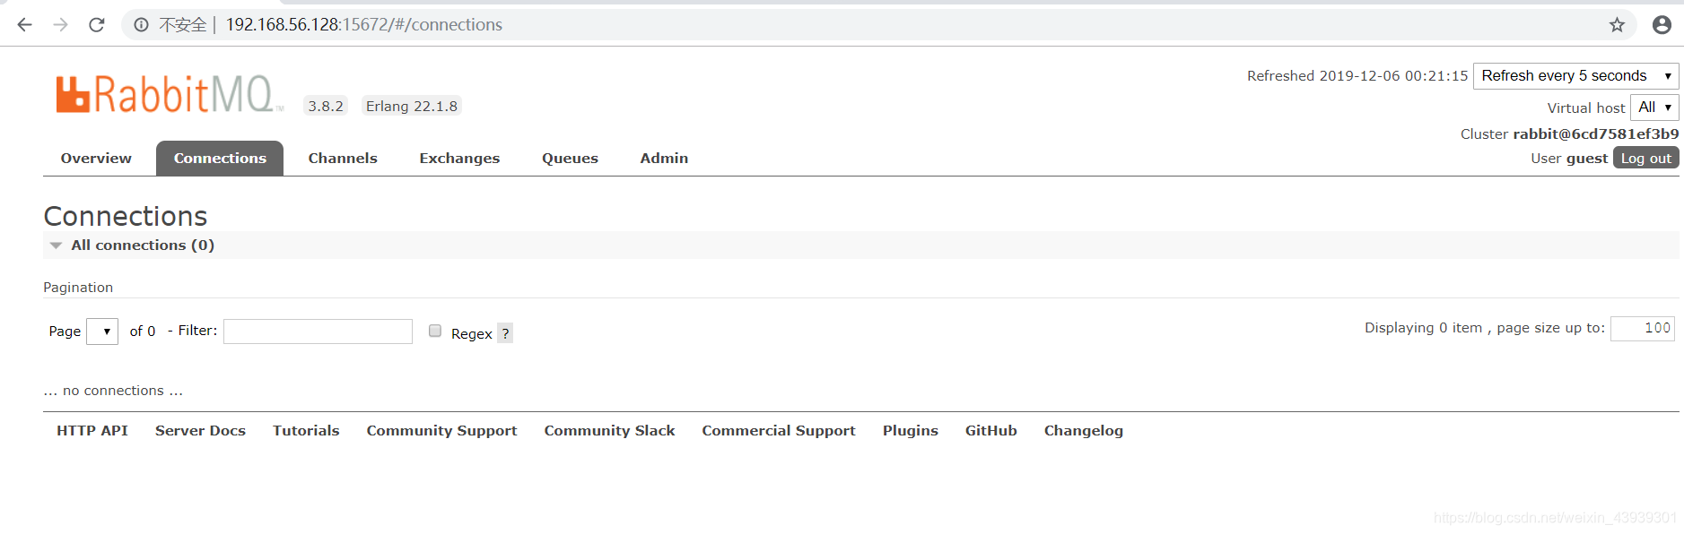Click the connections Filter text field

click(318, 332)
